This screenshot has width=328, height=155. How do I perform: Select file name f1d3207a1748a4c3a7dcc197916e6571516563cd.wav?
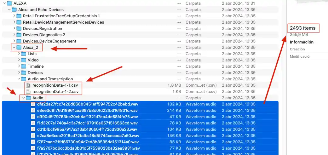point(88,123)
